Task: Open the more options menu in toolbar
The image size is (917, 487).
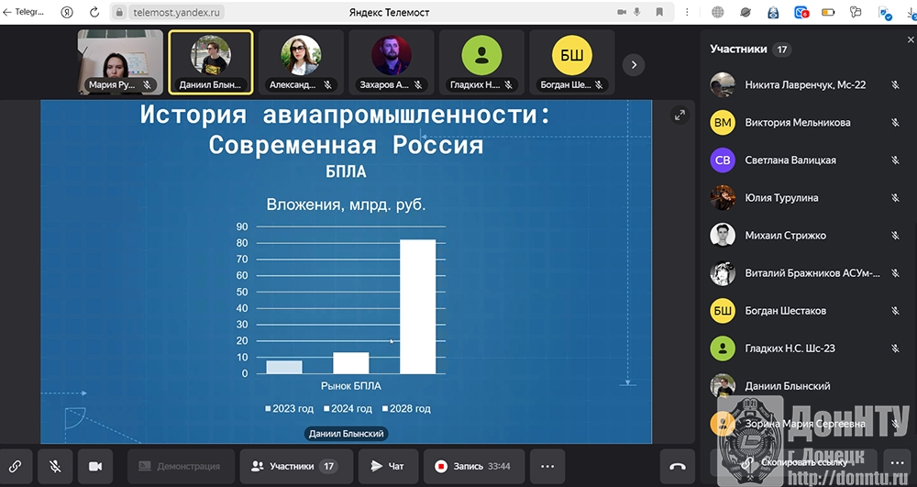Action: (x=547, y=466)
